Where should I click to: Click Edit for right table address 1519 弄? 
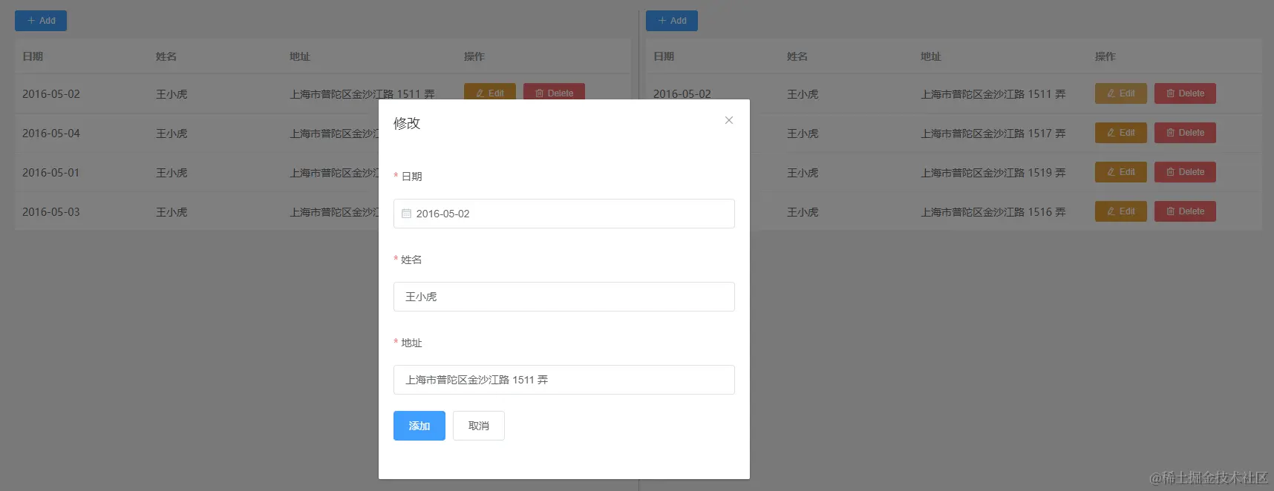(1121, 172)
